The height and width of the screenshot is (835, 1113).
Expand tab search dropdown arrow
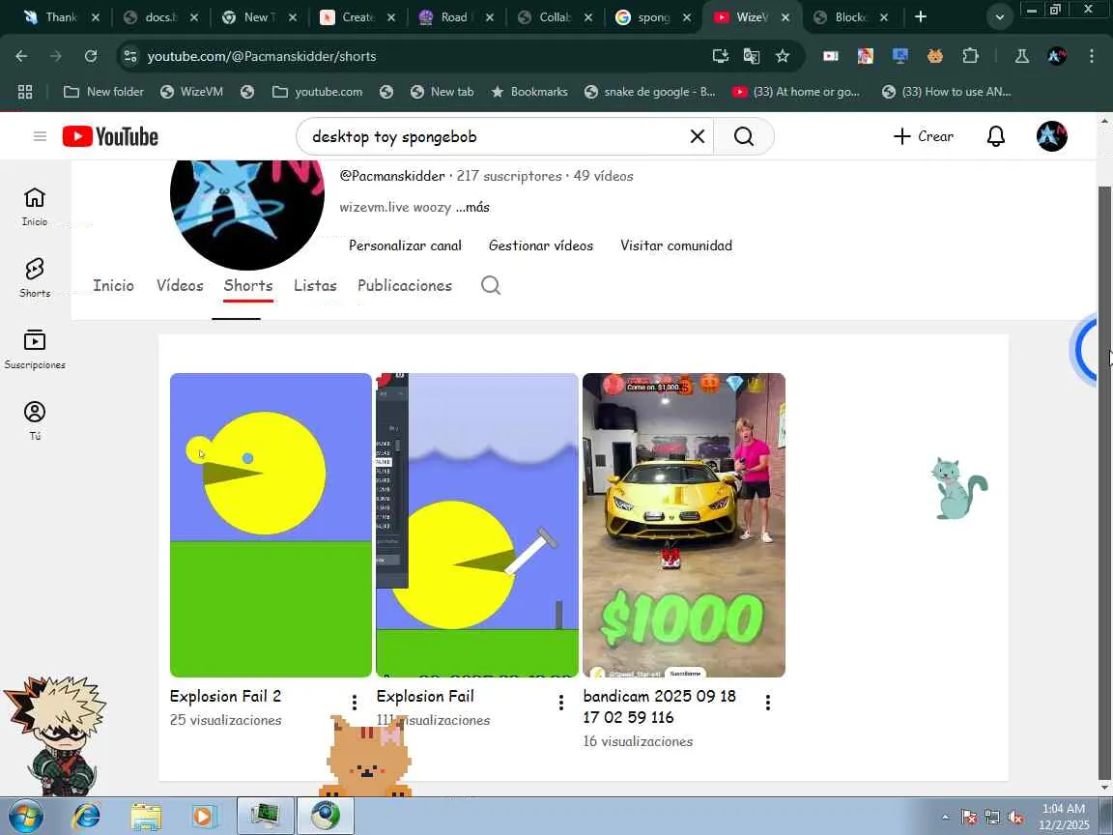pos(999,17)
